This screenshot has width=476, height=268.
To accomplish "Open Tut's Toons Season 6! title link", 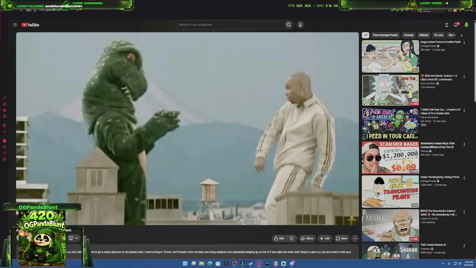I will [433, 245].
